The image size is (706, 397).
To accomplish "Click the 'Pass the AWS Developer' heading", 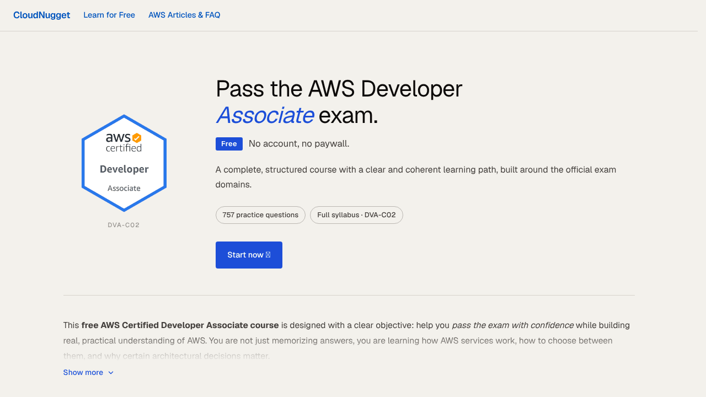I will [339, 89].
